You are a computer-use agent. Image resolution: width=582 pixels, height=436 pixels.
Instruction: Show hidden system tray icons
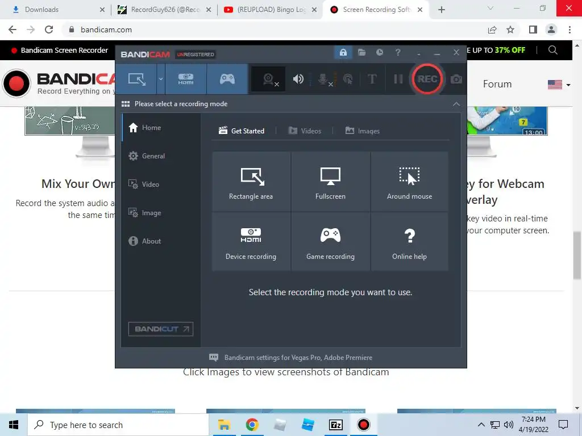(481, 425)
